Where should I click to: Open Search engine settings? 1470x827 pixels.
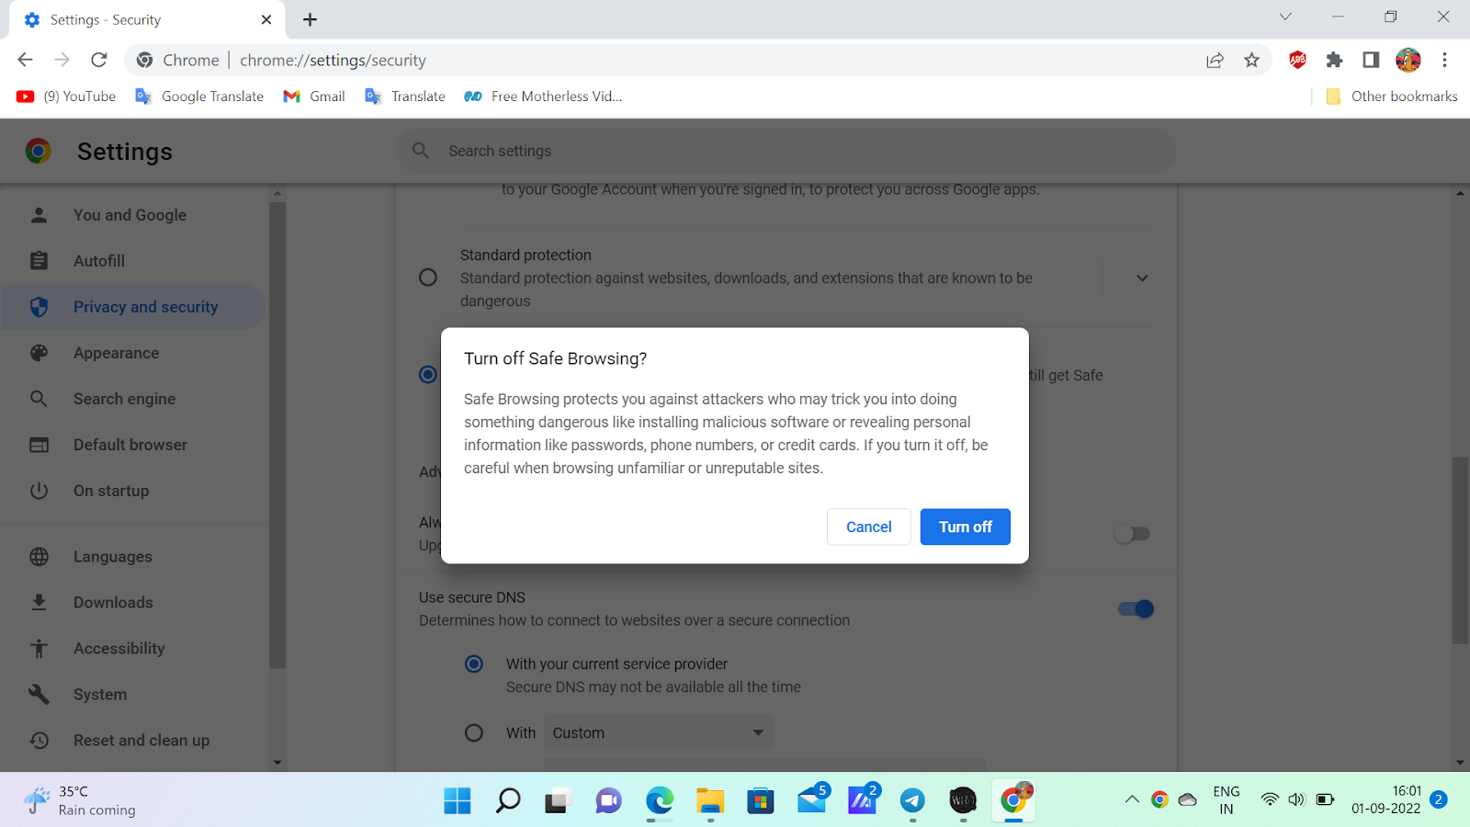(x=133, y=399)
